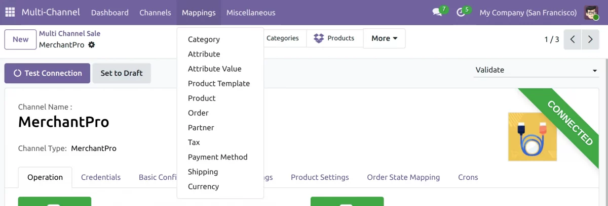Follow the Multi Channel Sale breadcrumb link
This screenshot has width=608, height=206.
pyautogui.click(x=69, y=33)
